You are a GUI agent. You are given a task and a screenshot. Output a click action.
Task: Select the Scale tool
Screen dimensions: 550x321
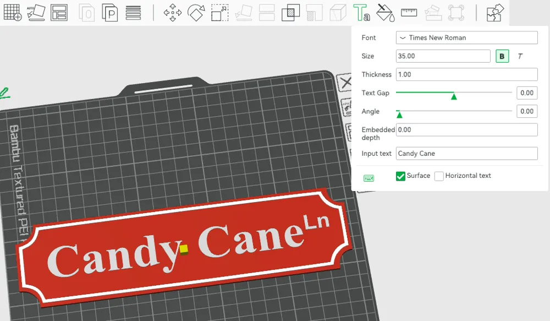220,13
